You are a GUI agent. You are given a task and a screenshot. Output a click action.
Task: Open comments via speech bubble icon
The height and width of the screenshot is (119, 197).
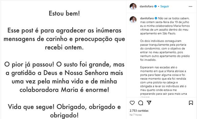point(141,103)
